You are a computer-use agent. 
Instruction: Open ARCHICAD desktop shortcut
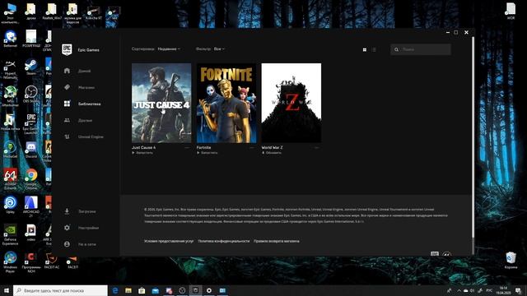coord(31,206)
